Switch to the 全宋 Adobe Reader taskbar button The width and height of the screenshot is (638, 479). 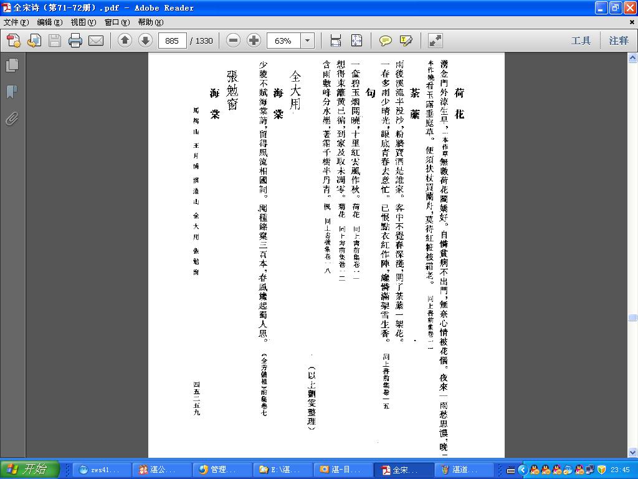click(x=404, y=470)
